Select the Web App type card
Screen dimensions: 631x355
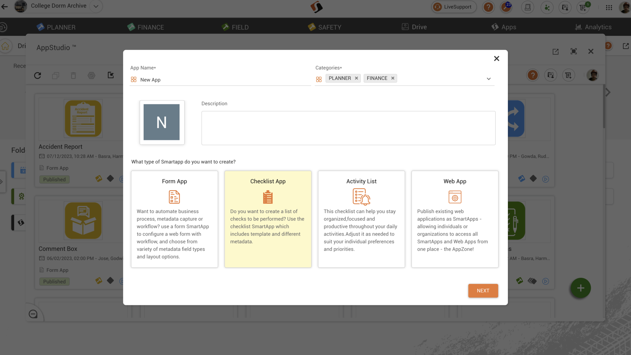(455, 219)
